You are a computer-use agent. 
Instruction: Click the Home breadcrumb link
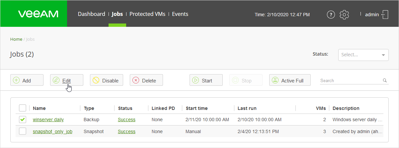(16, 39)
